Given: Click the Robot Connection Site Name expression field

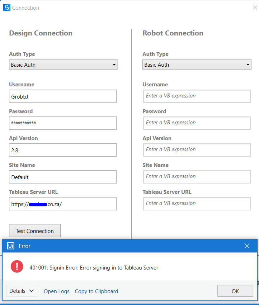Looking at the screenshot, I should coord(197,177).
